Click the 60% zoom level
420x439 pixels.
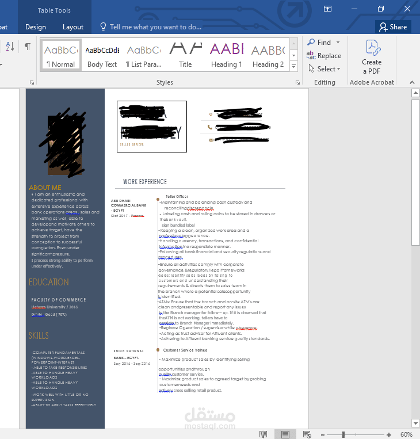406,434
